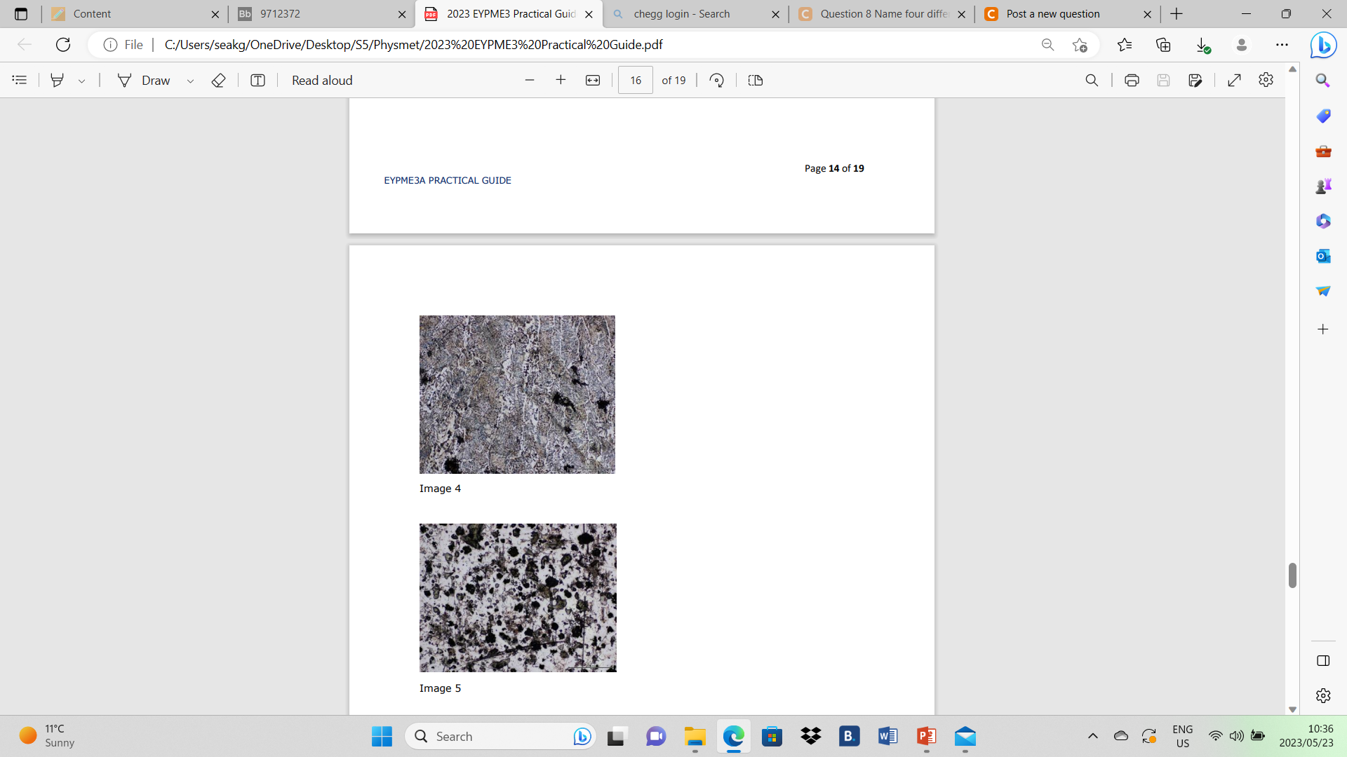Expand highlight color options
The width and height of the screenshot is (1347, 757).
[82, 80]
